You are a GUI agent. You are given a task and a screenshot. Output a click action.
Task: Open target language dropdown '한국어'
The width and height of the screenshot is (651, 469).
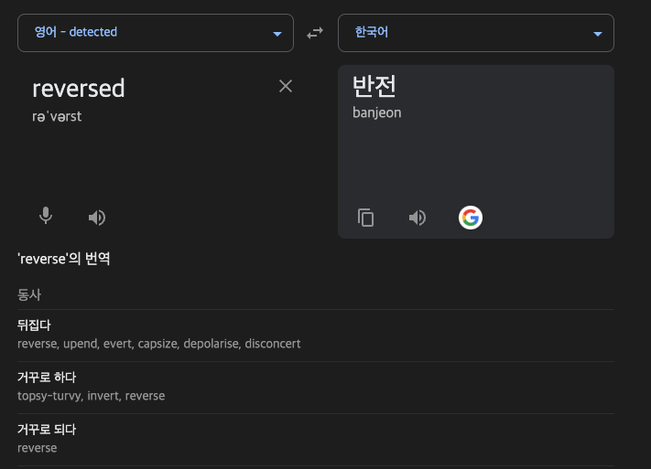pyautogui.click(x=476, y=33)
